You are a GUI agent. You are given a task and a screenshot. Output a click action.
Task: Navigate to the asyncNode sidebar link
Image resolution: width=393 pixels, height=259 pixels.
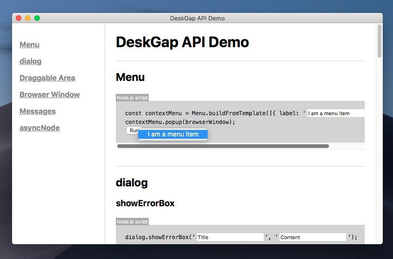click(x=39, y=128)
